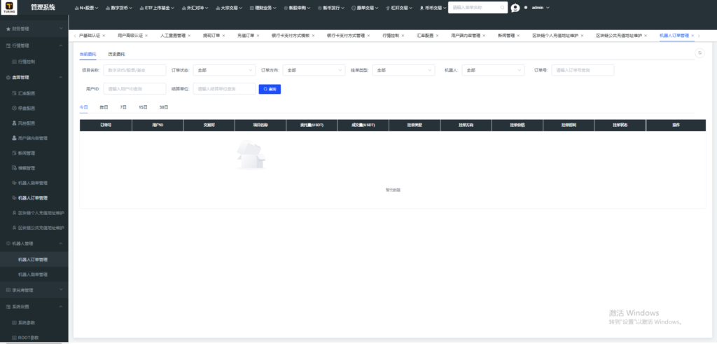Click the icon beside 承兑商管理 in sidebar
717x344 pixels.
point(8,290)
